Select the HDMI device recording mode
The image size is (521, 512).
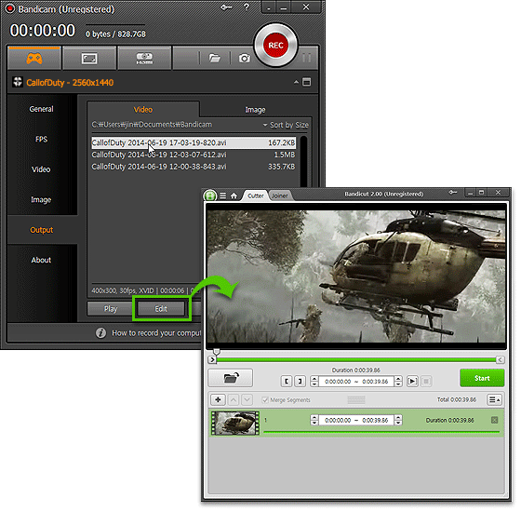(x=144, y=59)
